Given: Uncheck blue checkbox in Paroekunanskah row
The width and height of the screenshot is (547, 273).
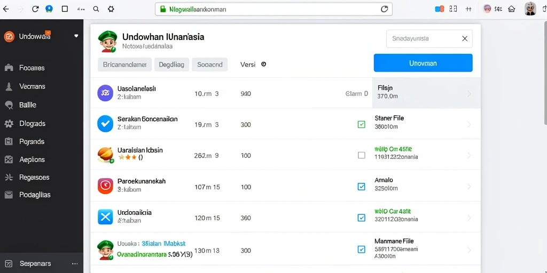Looking at the screenshot, I should click(362, 187).
